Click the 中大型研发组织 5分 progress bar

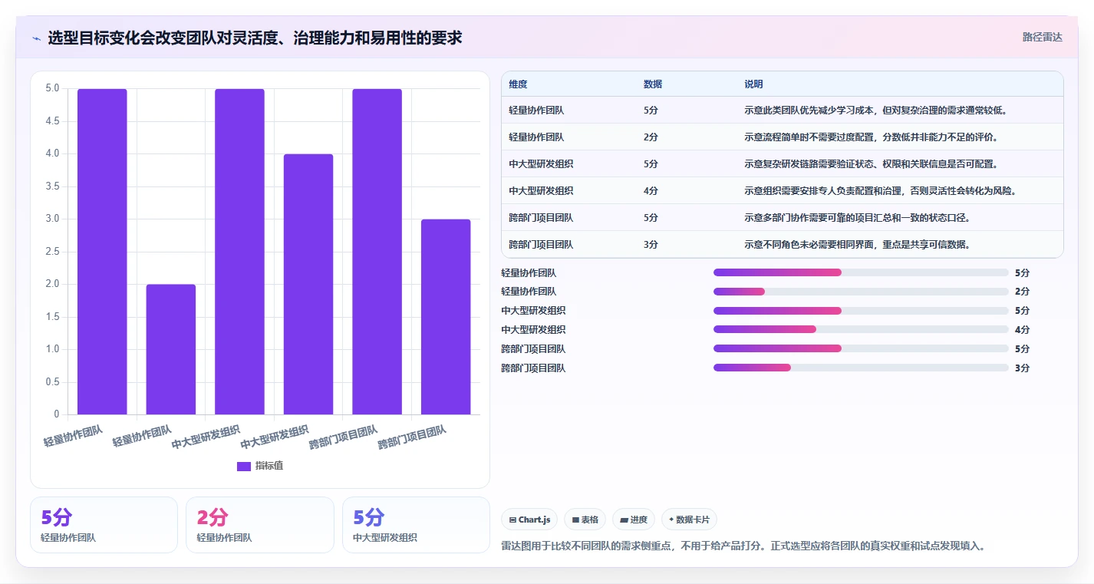coord(861,311)
